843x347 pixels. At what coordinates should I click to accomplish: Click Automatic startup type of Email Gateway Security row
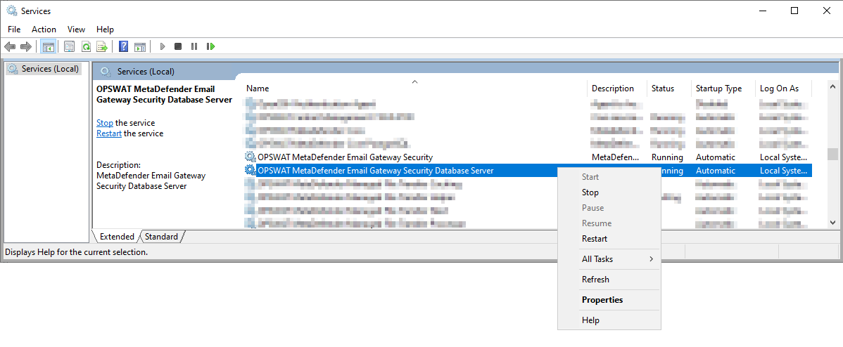[715, 157]
